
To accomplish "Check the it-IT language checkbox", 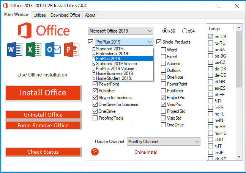I will click(x=210, y=146).
